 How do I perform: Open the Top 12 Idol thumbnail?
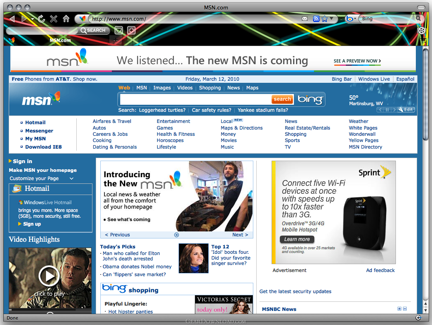pos(194,258)
